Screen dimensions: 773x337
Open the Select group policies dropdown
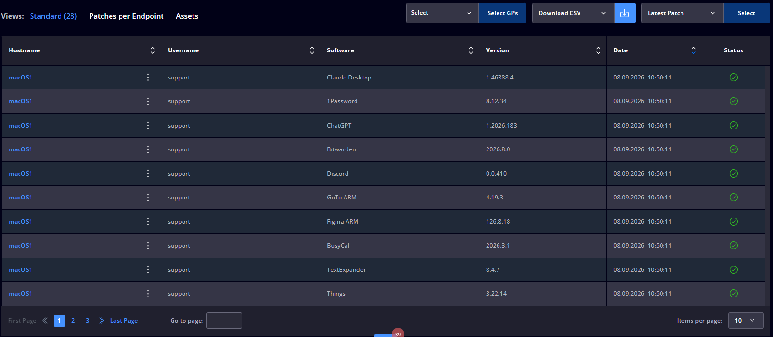[x=442, y=13]
